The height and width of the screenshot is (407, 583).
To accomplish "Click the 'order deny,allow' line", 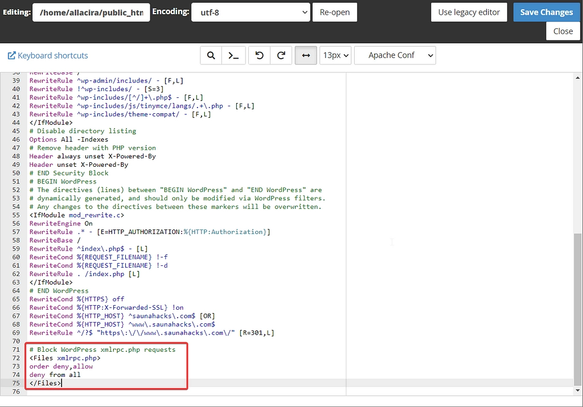I will point(61,367).
